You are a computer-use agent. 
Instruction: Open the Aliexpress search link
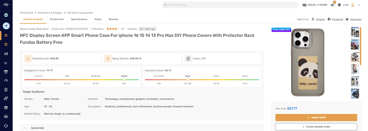356,19
